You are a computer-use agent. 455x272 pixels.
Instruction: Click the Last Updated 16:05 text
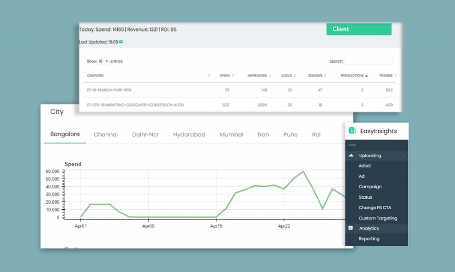99,42
